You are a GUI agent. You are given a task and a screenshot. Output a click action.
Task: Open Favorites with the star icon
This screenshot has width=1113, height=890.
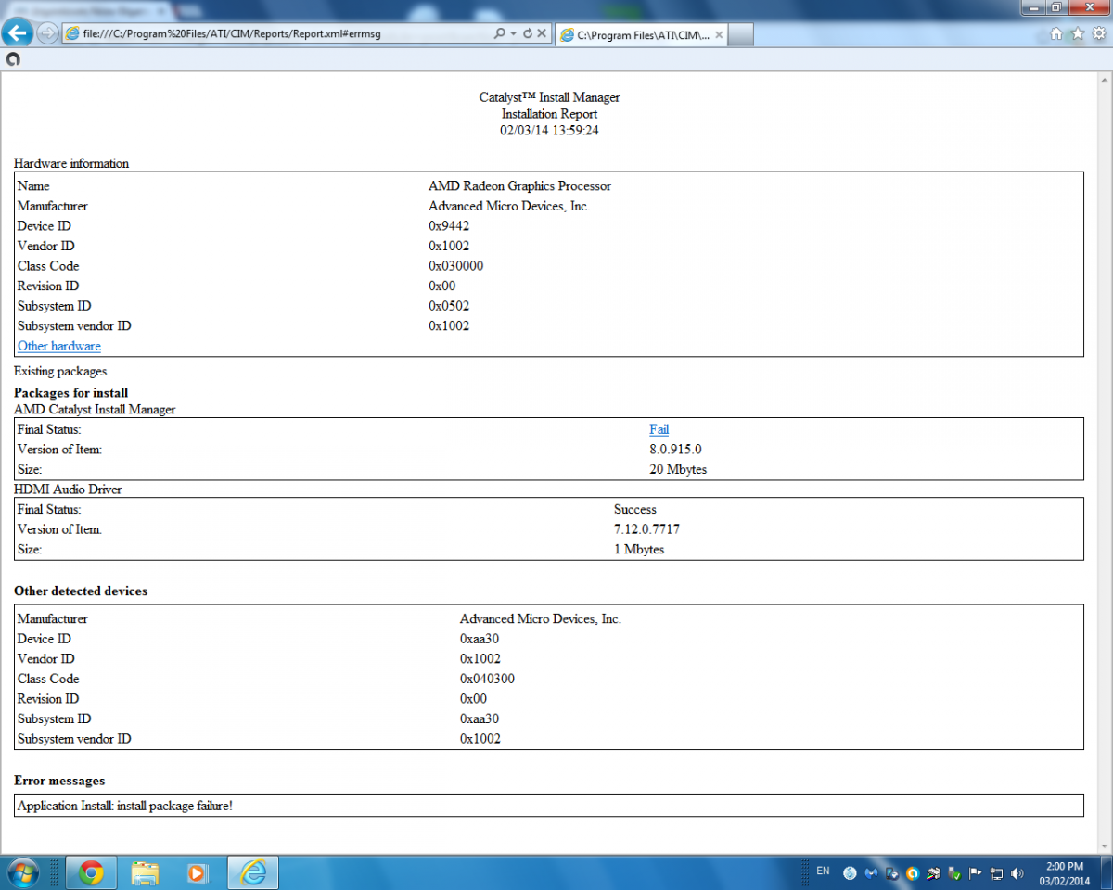click(1077, 33)
